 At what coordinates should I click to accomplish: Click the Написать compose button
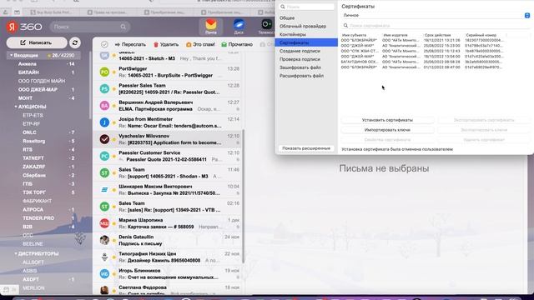pyautogui.click(x=37, y=42)
